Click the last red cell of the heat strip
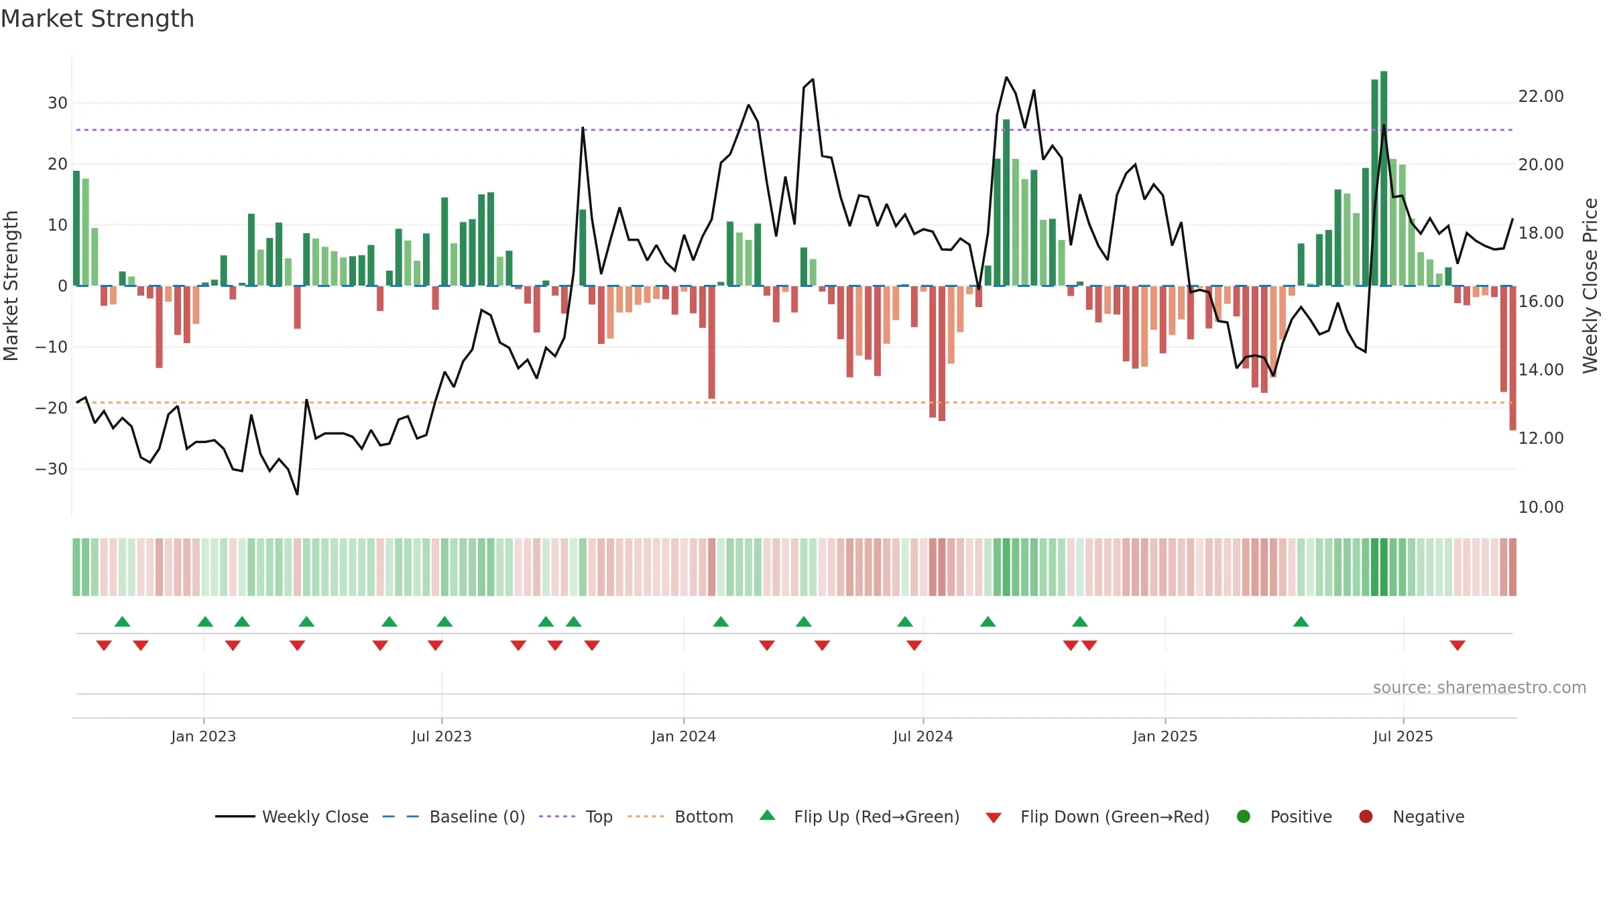The image size is (1609, 905). [1512, 567]
